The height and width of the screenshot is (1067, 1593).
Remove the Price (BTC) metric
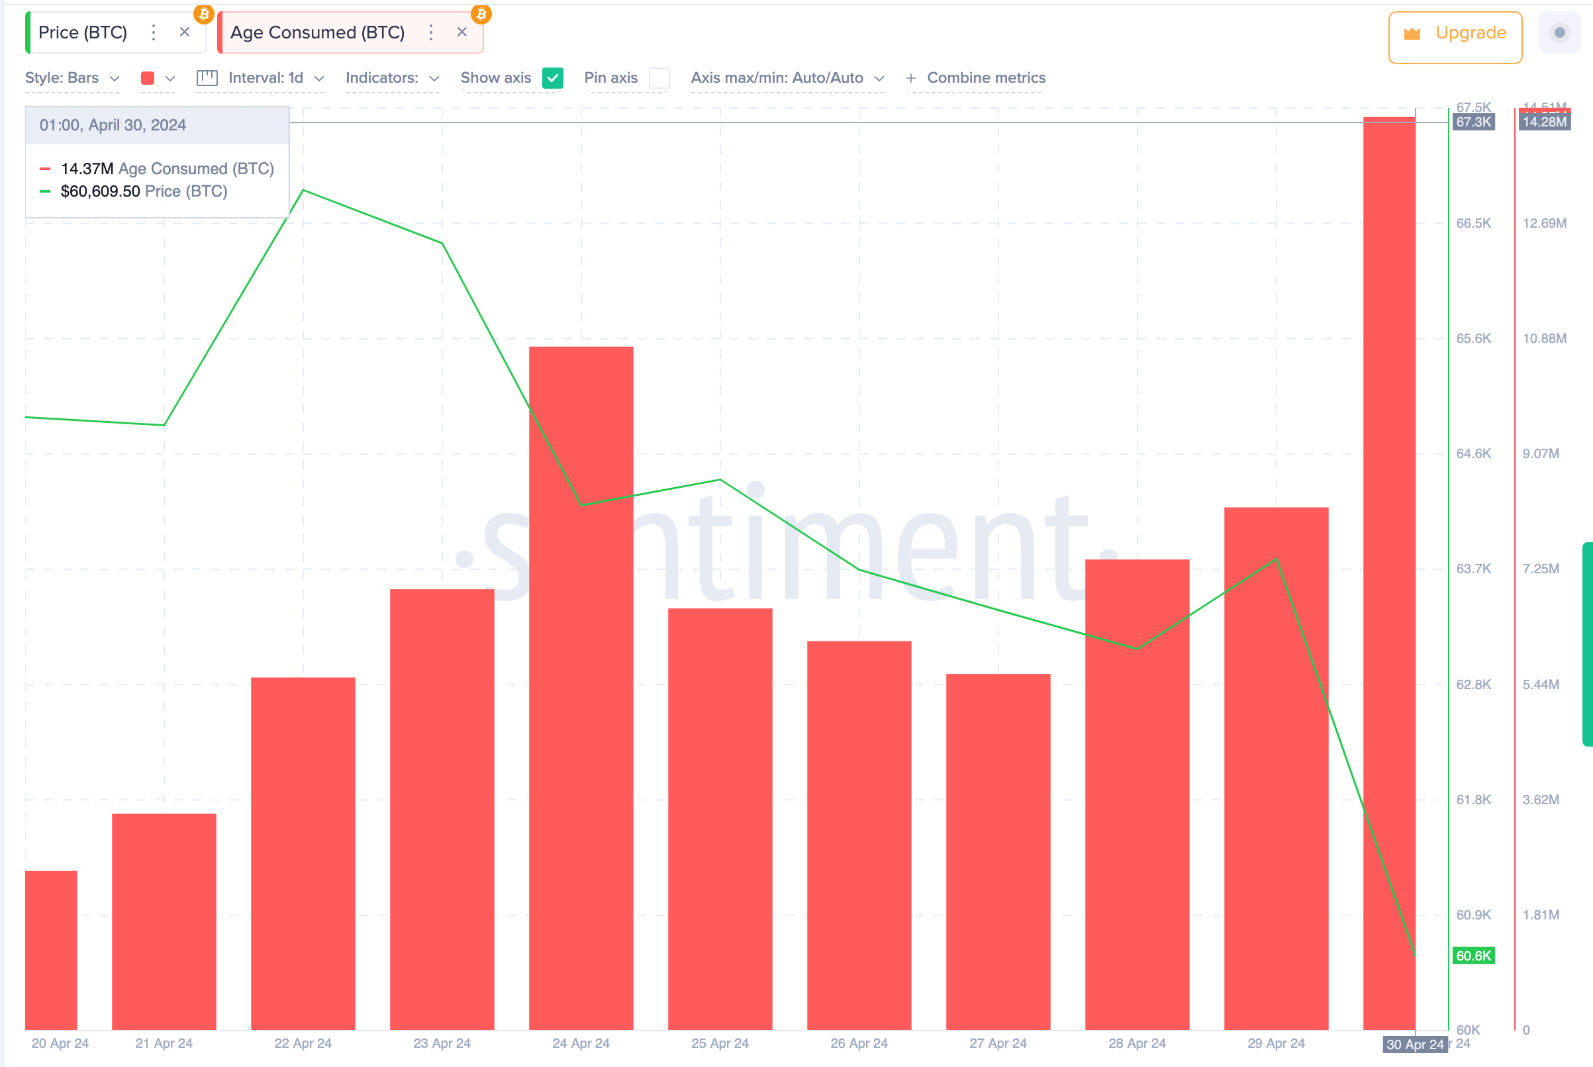[x=185, y=32]
